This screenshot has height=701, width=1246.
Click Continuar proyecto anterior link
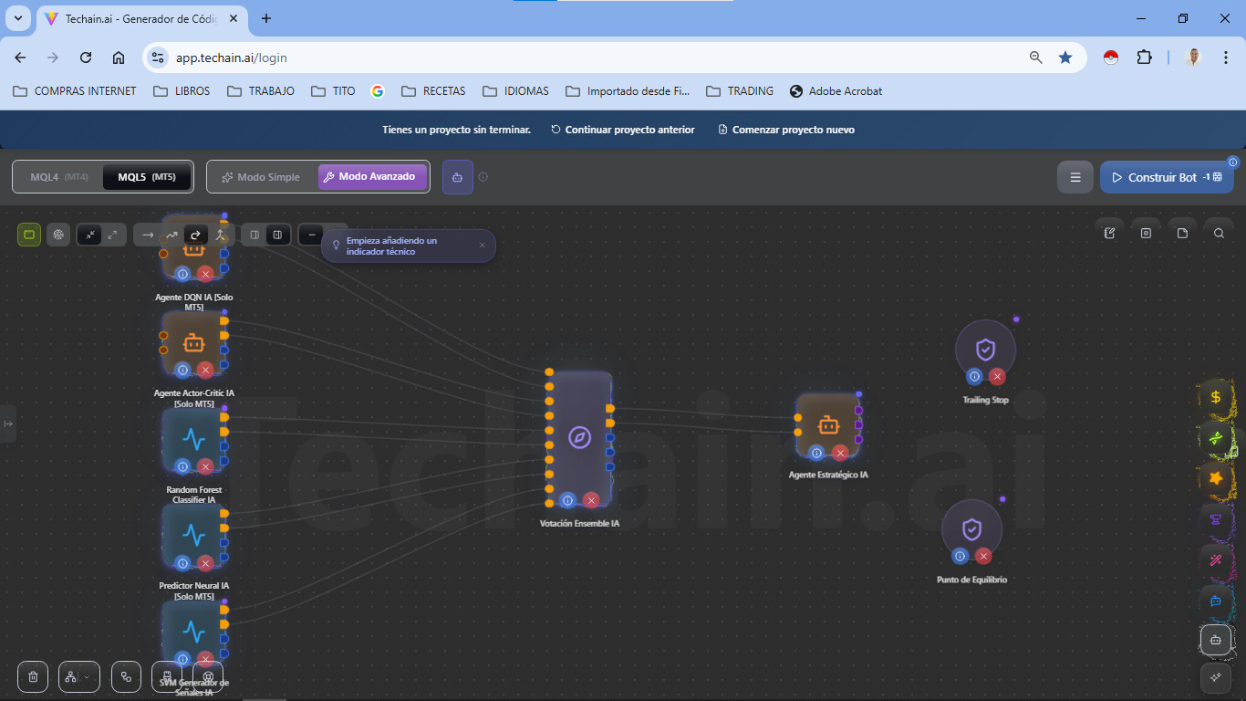623,130
